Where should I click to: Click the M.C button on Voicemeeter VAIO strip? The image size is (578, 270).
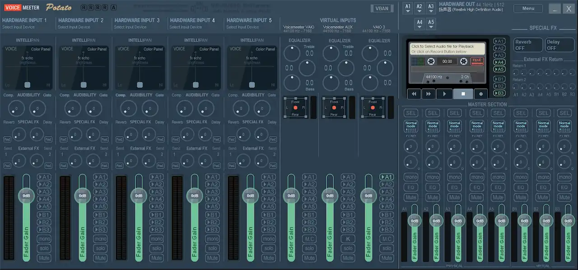point(309,239)
